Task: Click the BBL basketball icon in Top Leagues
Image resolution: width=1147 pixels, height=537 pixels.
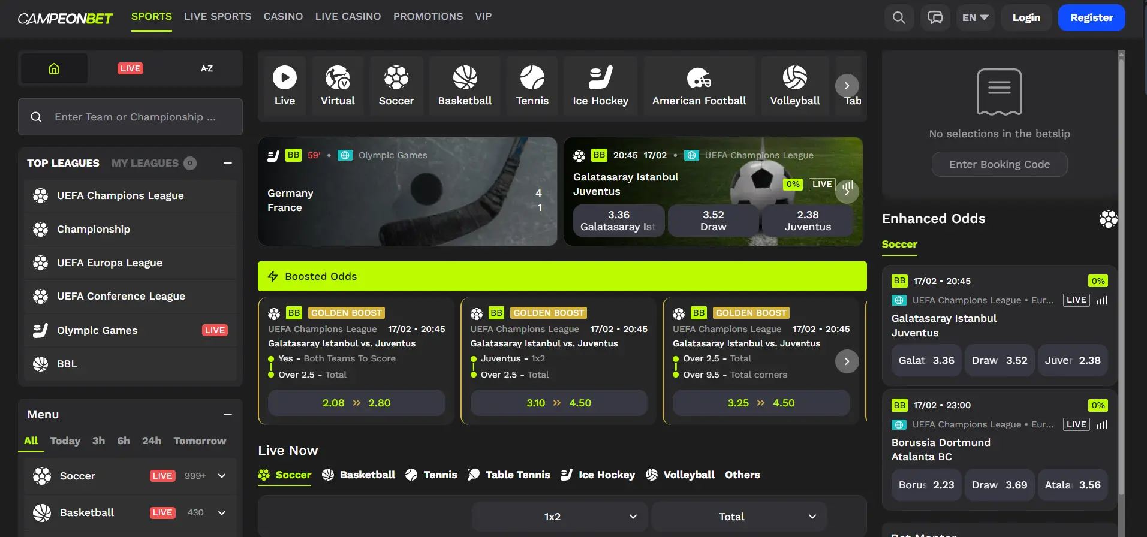Action: (40, 364)
